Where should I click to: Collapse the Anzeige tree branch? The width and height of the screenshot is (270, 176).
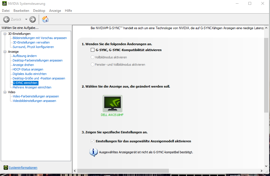(x=4, y=51)
